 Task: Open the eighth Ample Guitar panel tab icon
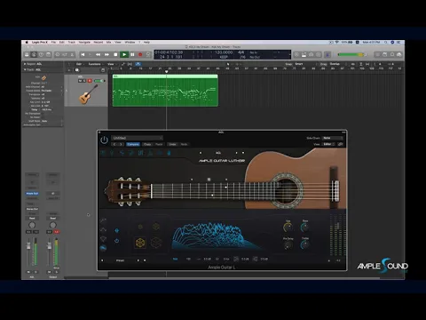(169, 153)
